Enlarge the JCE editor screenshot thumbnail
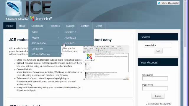Viewport: 189px width, 106px height. click(x=106, y=63)
